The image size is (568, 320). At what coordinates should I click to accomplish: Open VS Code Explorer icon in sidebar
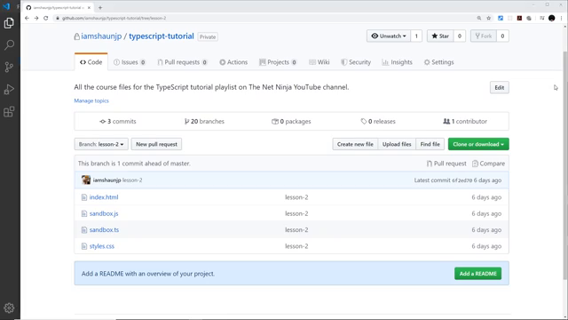pos(9,23)
